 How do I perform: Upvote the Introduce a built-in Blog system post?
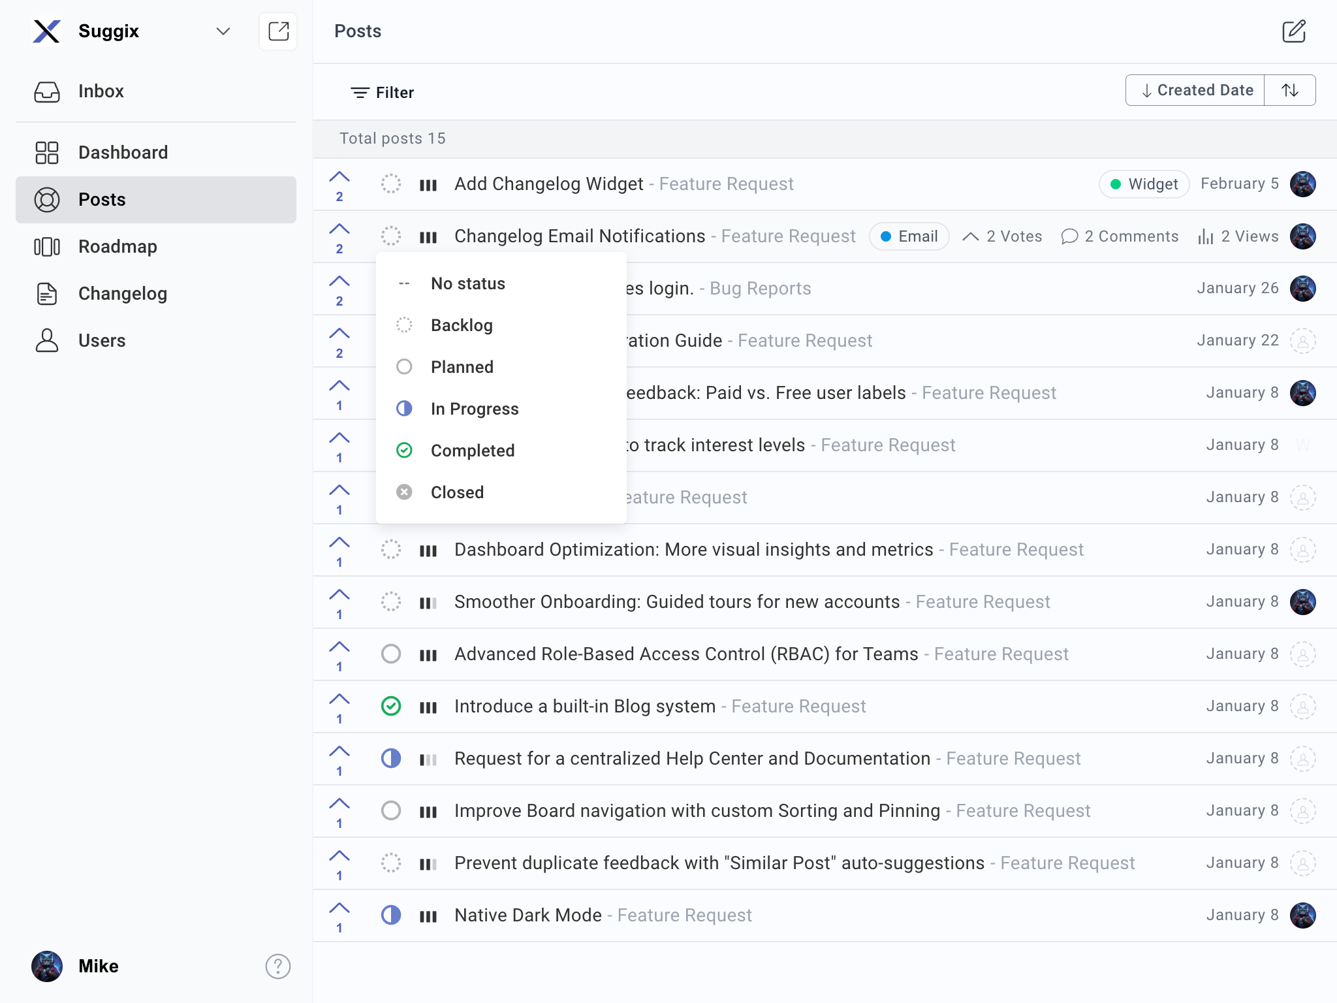coord(339,700)
